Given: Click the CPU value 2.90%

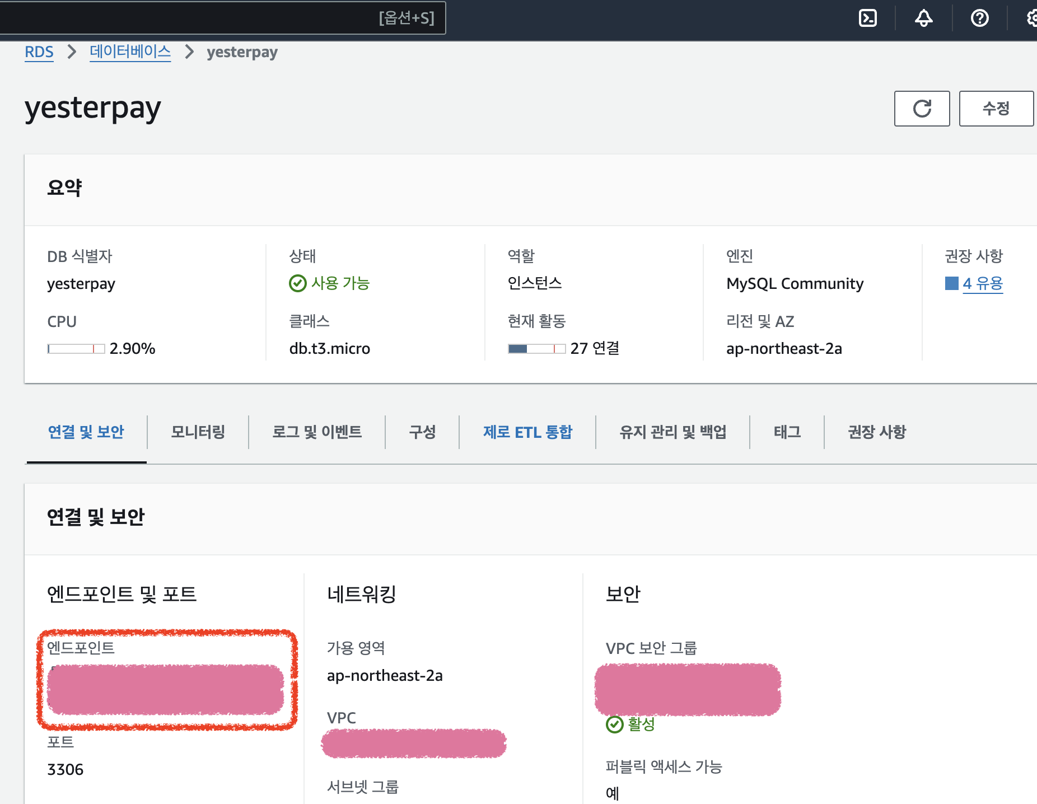Looking at the screenshot, I should click(133, 349).
